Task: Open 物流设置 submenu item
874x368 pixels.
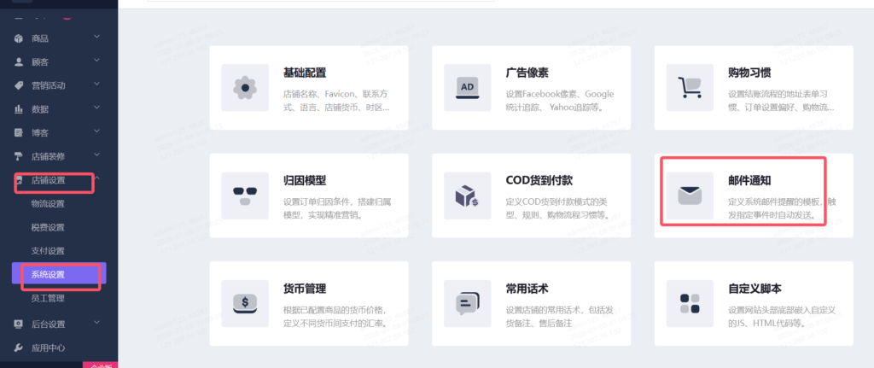Action: [48, 204]
